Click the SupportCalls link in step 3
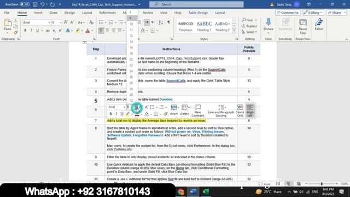 176,80
